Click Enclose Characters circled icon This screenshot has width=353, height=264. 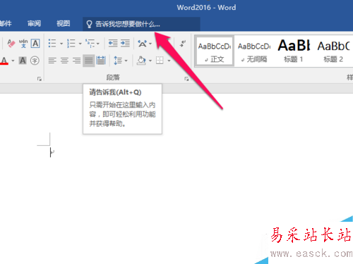tap(35, 61)
